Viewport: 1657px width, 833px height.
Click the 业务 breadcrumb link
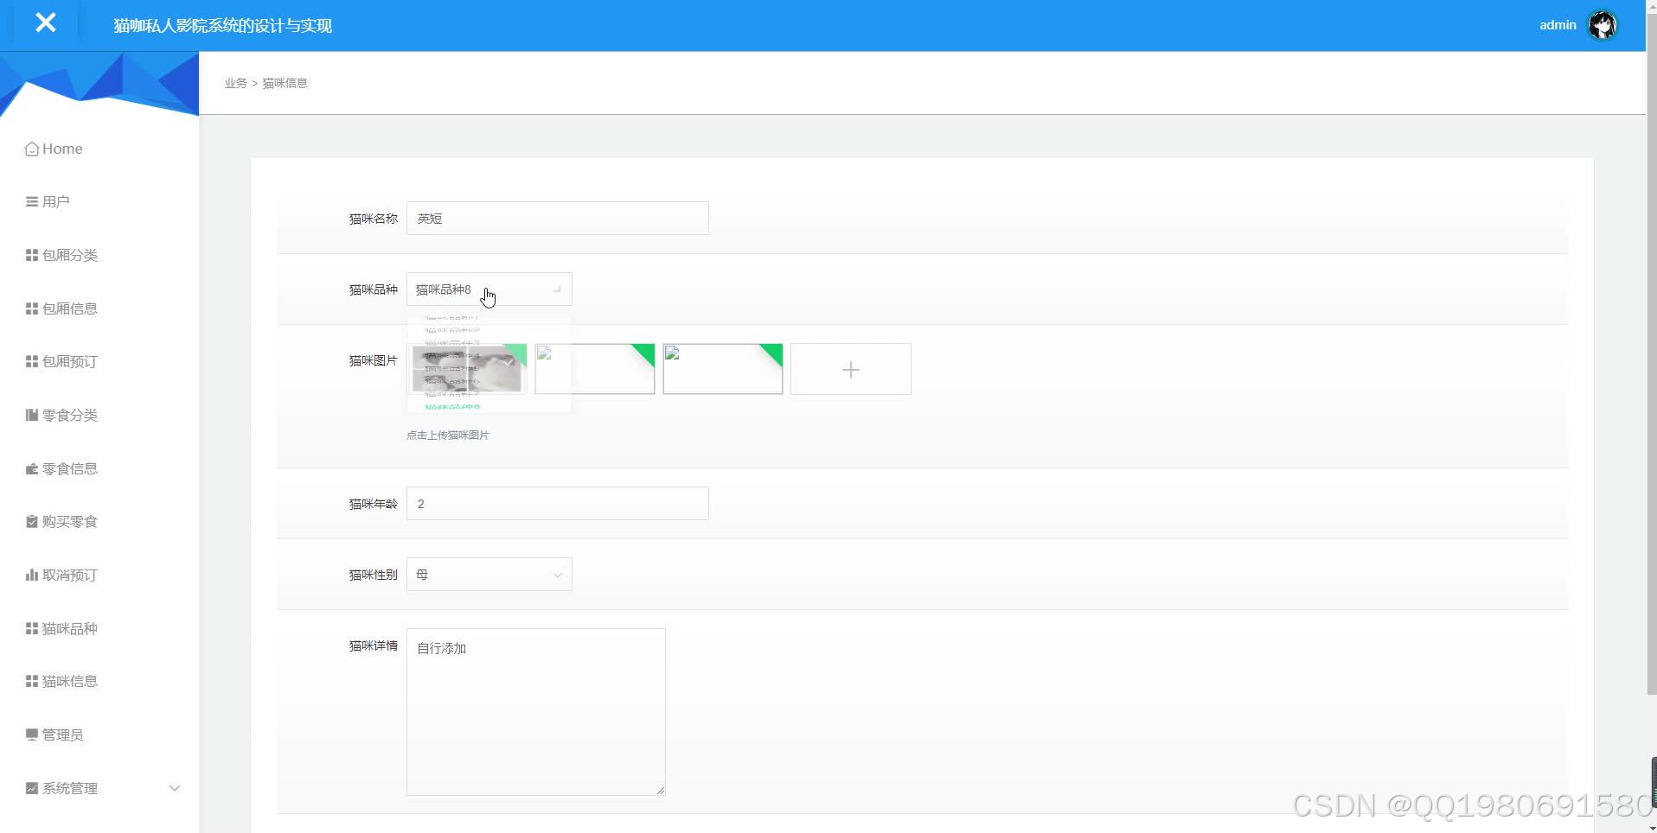[235, 83]
